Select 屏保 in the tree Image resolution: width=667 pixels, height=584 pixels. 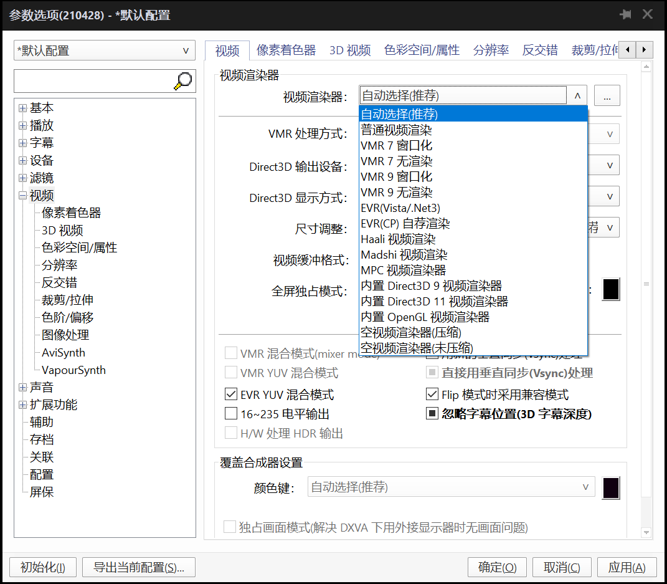(x=42, y=492)
